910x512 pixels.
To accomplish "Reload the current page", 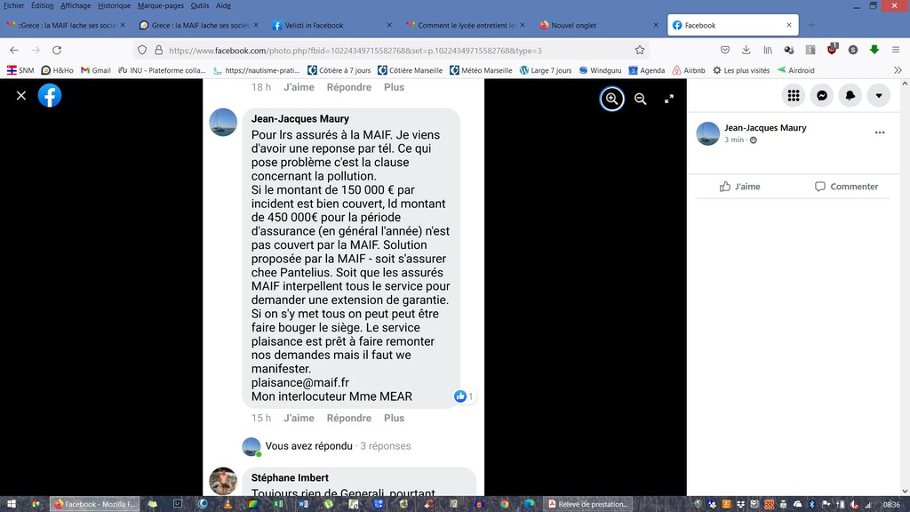I will pos(57,51).
